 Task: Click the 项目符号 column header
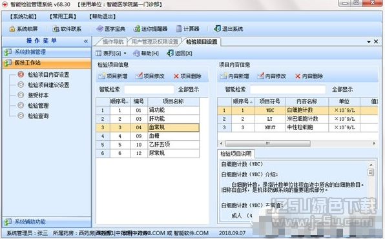(270, 101)
